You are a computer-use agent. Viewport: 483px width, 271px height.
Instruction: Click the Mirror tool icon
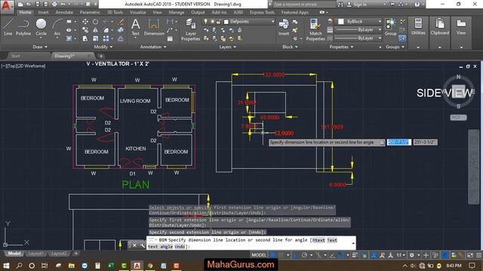(x=96, y=30)
